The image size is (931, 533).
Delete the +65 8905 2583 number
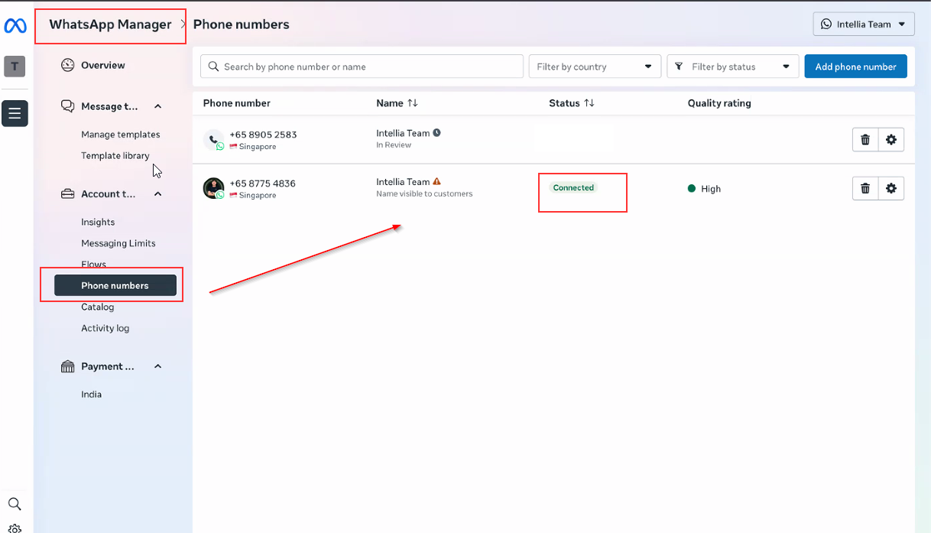[865, 139]
